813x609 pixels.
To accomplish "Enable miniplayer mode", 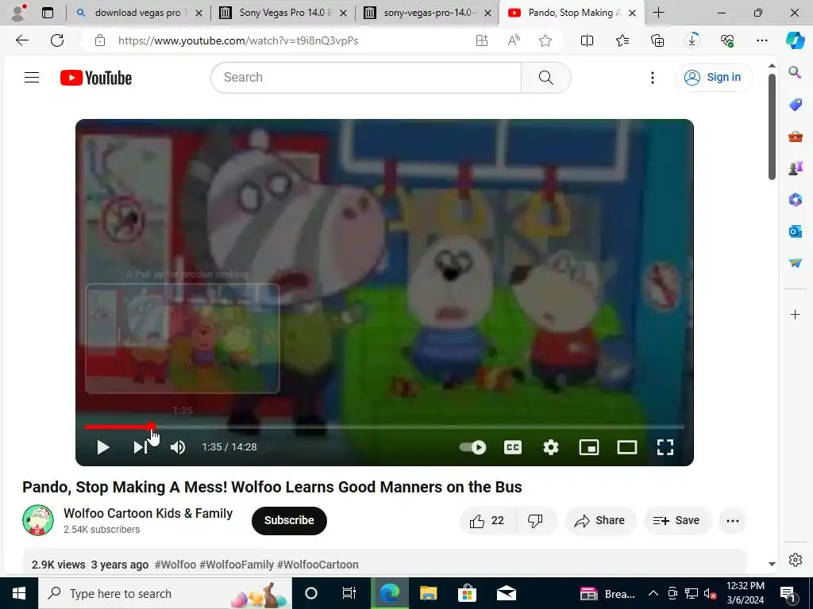I will (589, 447).
